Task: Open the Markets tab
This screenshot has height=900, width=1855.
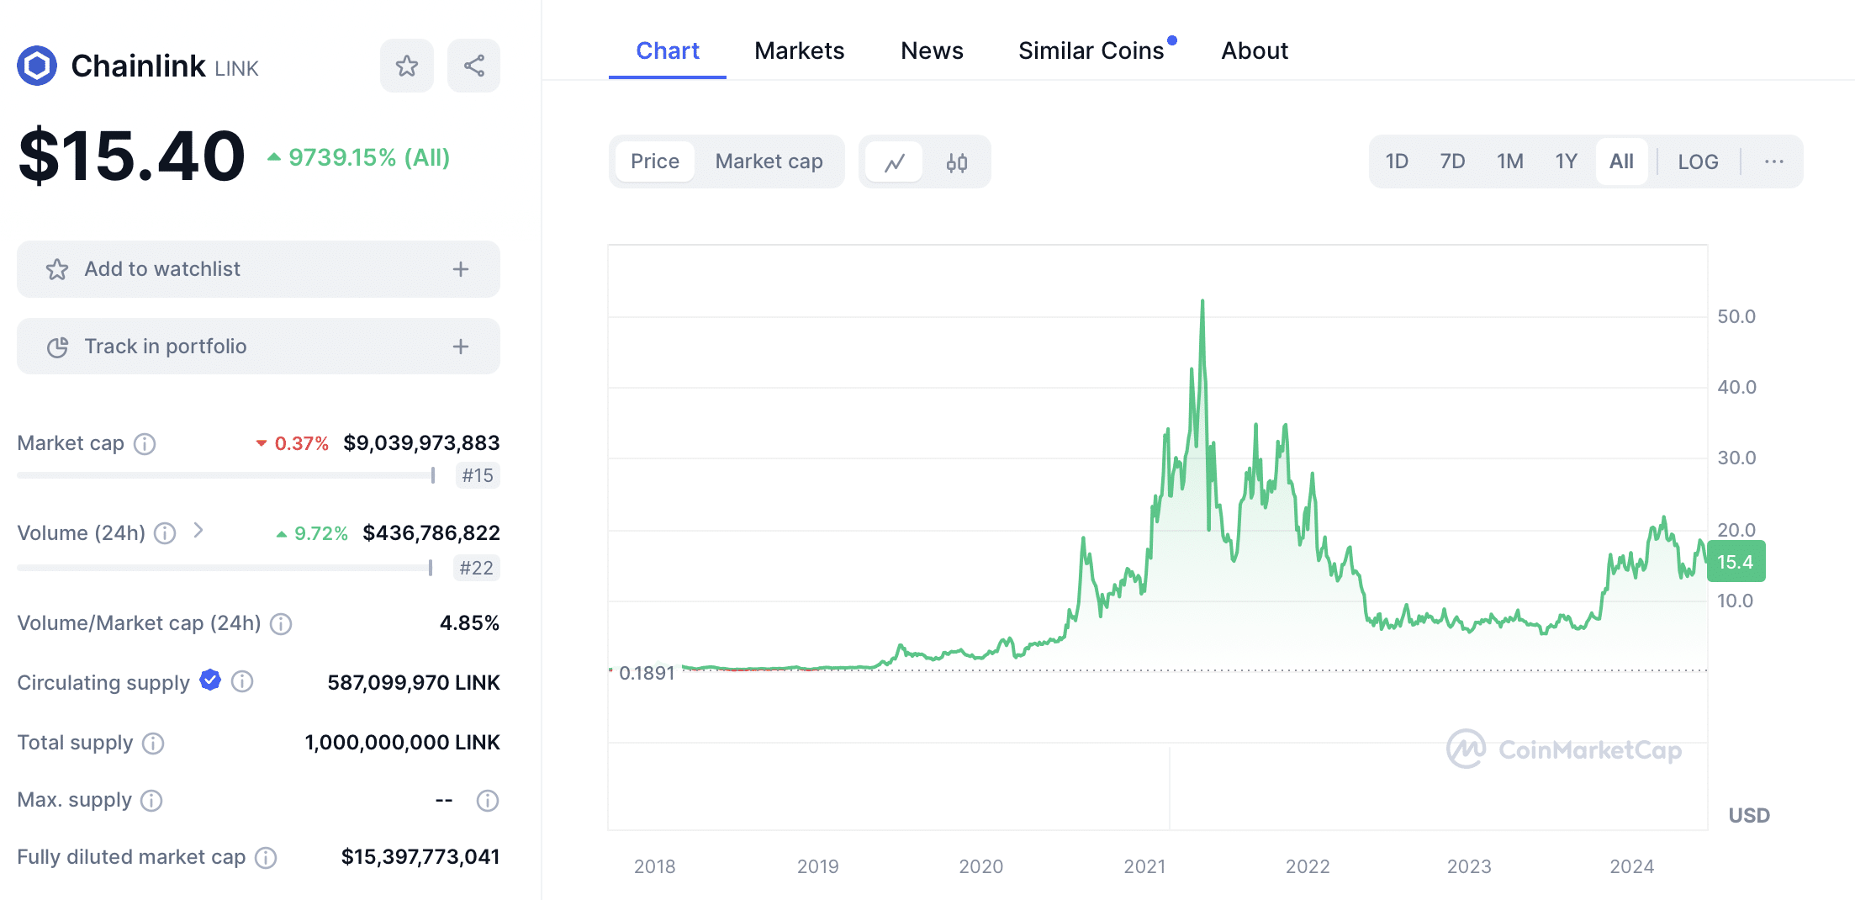Action: (799, 51)
